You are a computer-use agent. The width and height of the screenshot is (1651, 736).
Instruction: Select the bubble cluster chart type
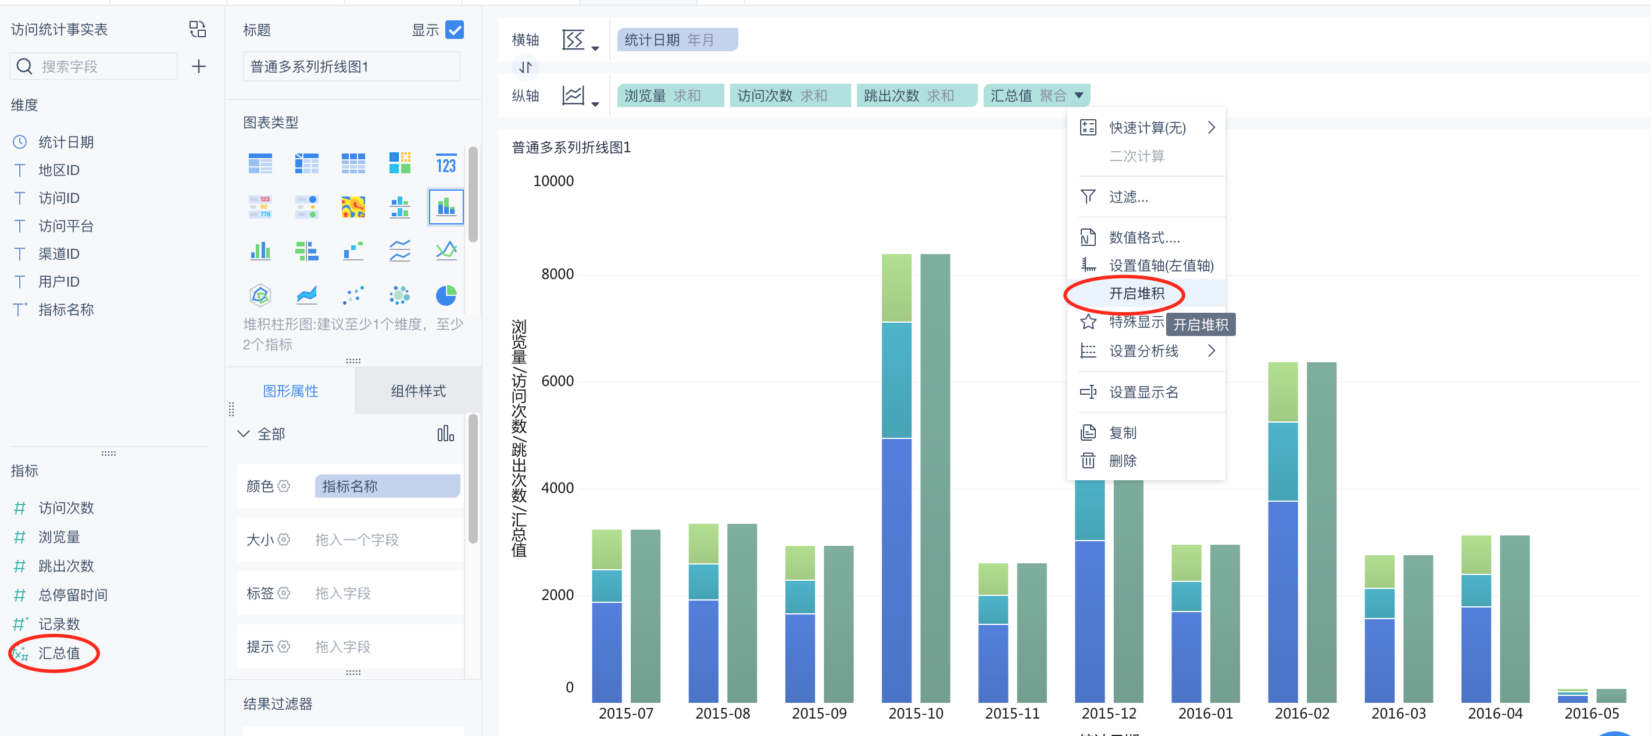pos(400,295)
